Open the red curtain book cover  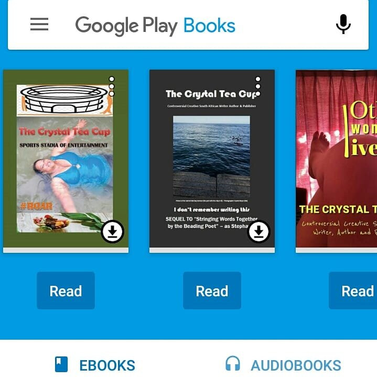pyautogui.click(x=337, y=159)
